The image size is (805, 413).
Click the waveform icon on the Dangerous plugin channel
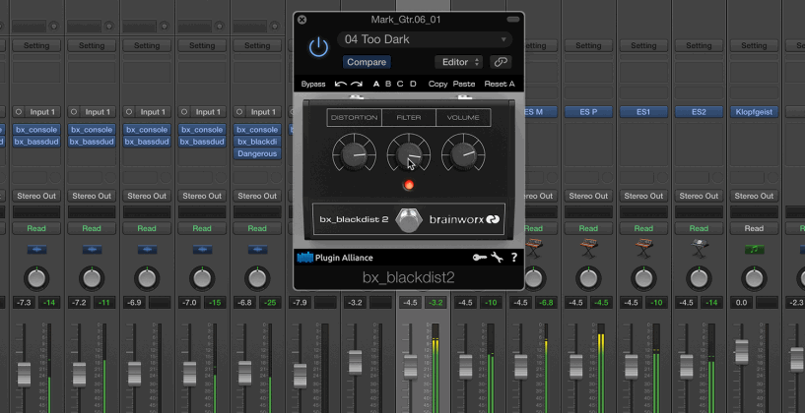click(257, 250)
